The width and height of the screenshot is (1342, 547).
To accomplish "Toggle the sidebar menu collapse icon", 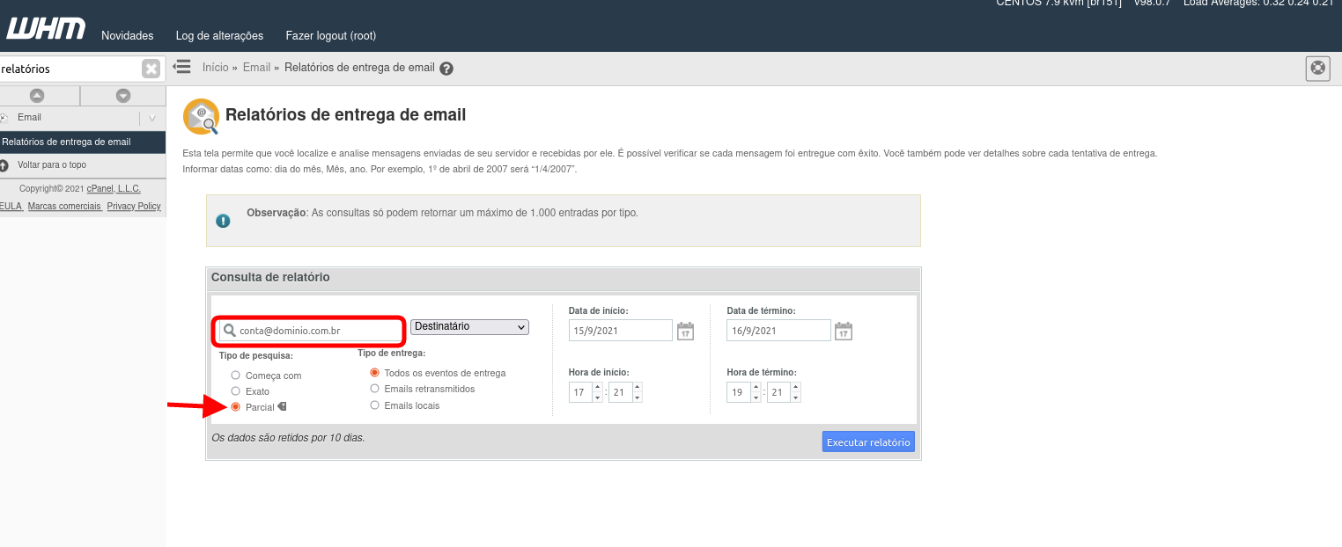I will (x=182, y=67).
